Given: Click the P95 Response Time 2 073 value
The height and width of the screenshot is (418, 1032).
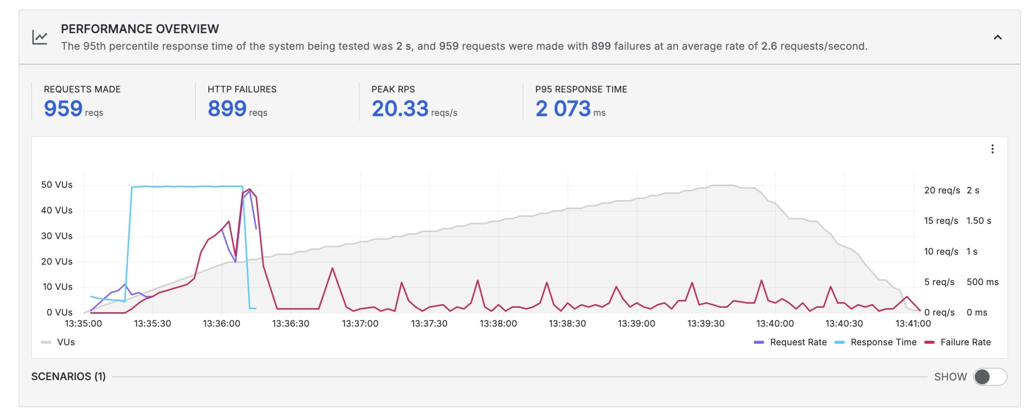Looking at the screenshot, I should tap(563, 108).
